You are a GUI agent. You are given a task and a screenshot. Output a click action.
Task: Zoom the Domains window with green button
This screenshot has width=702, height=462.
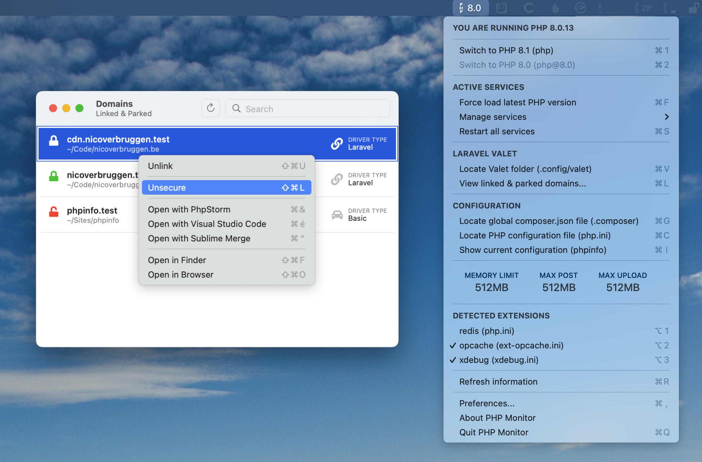79,108
